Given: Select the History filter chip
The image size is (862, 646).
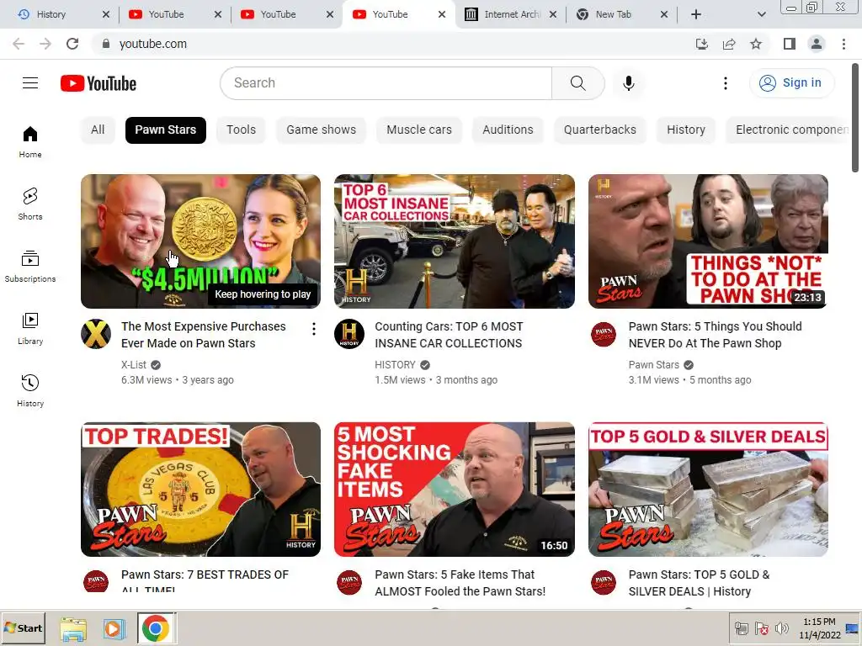Looking at the screenshot, I should pyautogui.click(x=685, y=130).
